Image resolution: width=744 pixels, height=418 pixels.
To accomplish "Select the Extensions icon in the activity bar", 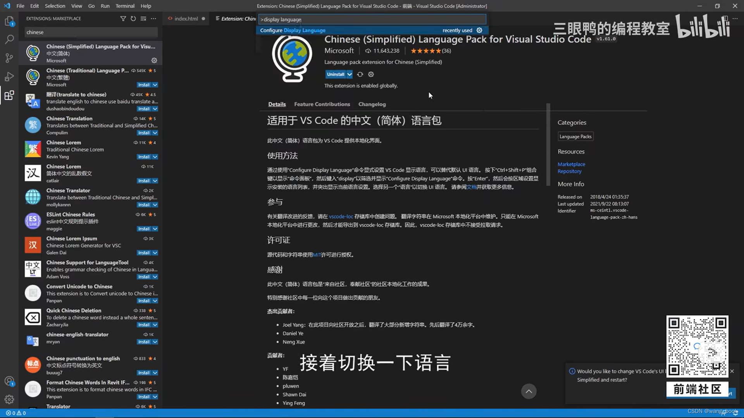I will (x=9, y=95).
